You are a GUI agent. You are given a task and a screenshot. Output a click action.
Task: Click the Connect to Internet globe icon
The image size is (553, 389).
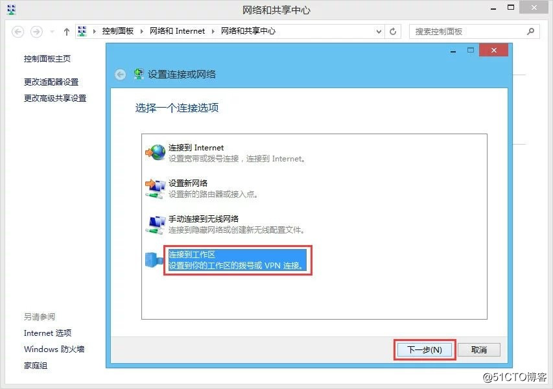click(156, 153)
